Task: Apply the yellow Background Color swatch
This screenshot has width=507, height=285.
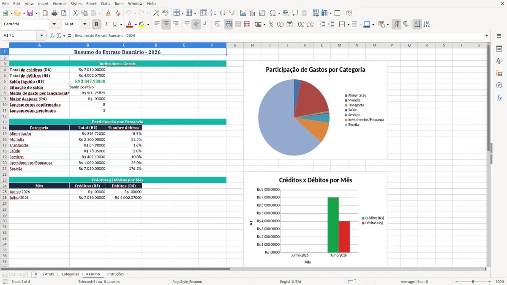Action: coord(142,24)
